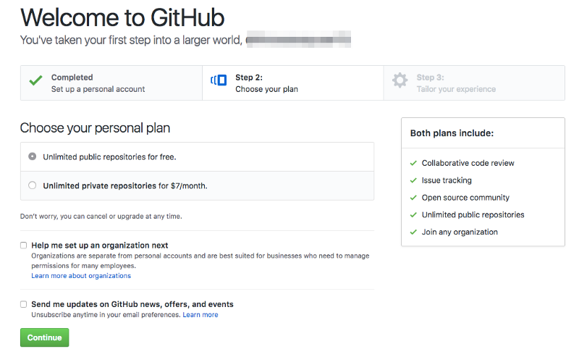Click the Step 3 gear icon
579x357 pixels.
pos(400,80)
